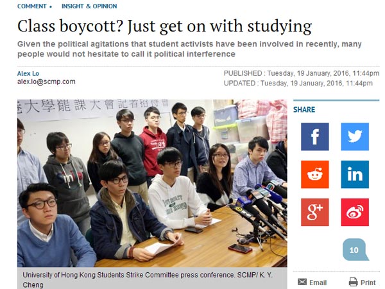Click the Email text link
Viewport: 385px width, 289px height.
point(318,283)
